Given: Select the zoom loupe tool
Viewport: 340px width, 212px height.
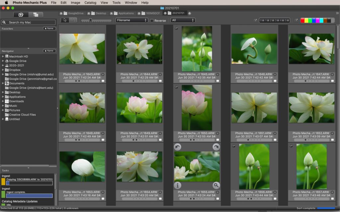Looking at the screenshot, I should click(x=73, y=20).
